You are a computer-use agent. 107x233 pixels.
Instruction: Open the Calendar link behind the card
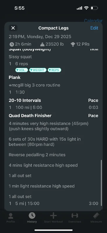click(93, 20)
